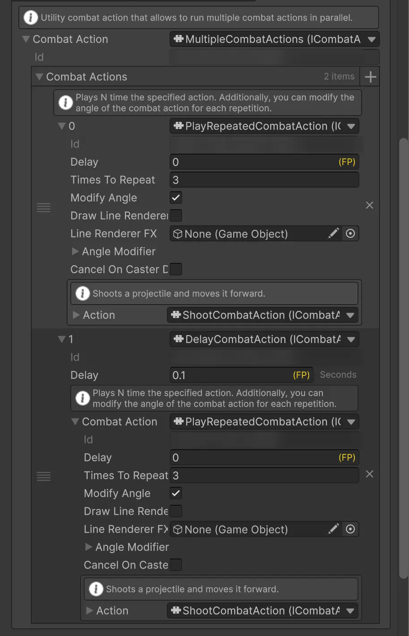Expand second Action foldout under element 1
Viewport: 409px width, 636px height.
pyautogui.click(x=89, y=611)
